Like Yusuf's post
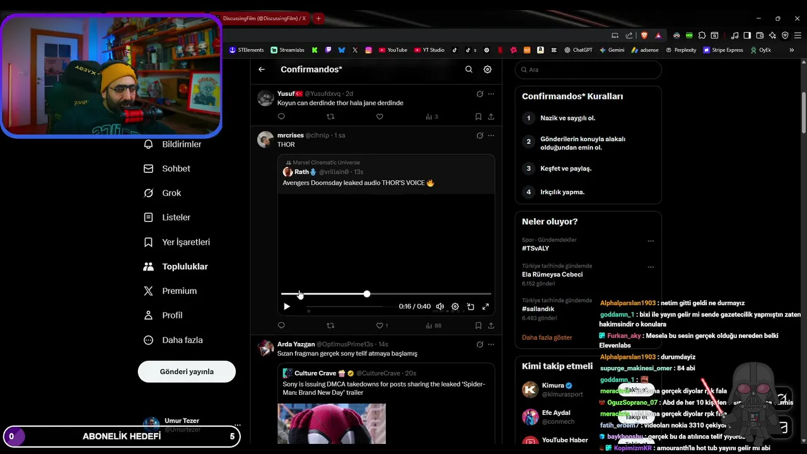 coord(380,117)
